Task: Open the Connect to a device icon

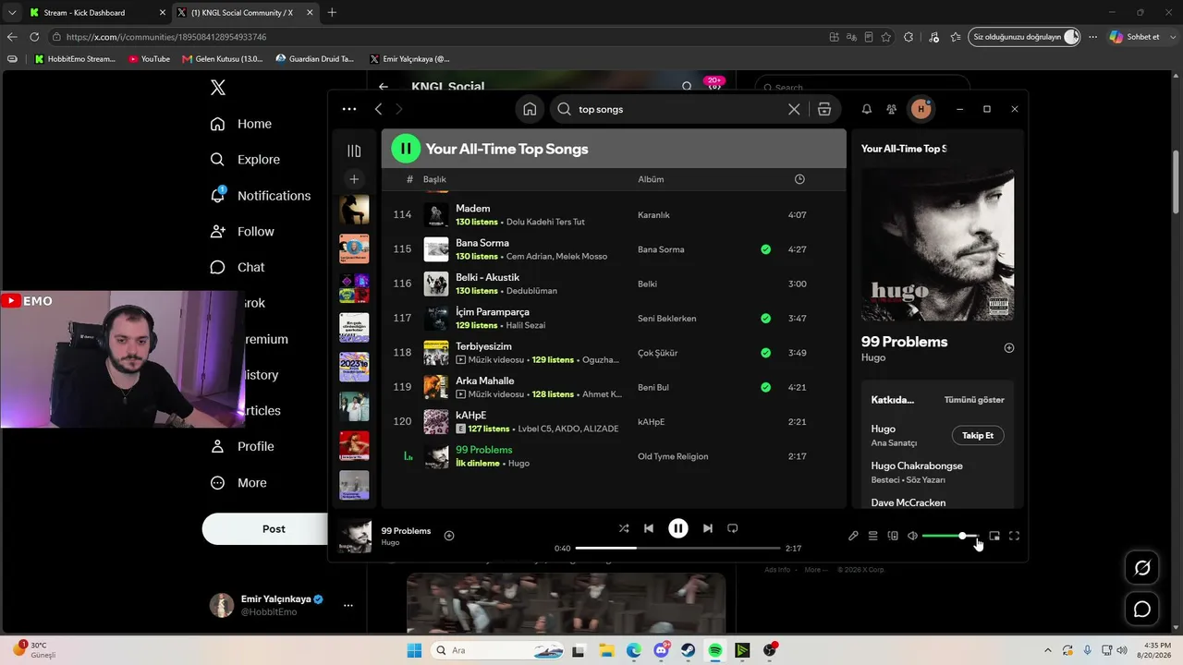Action: [x=893, y=536]
